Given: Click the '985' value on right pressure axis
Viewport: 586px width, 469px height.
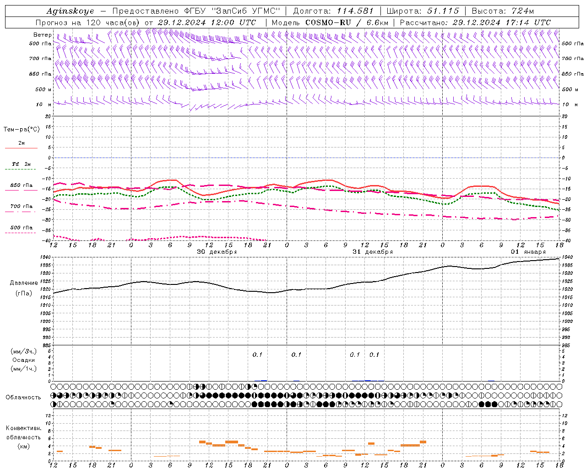Looking at the screenshot, I should tap(567, 346).
